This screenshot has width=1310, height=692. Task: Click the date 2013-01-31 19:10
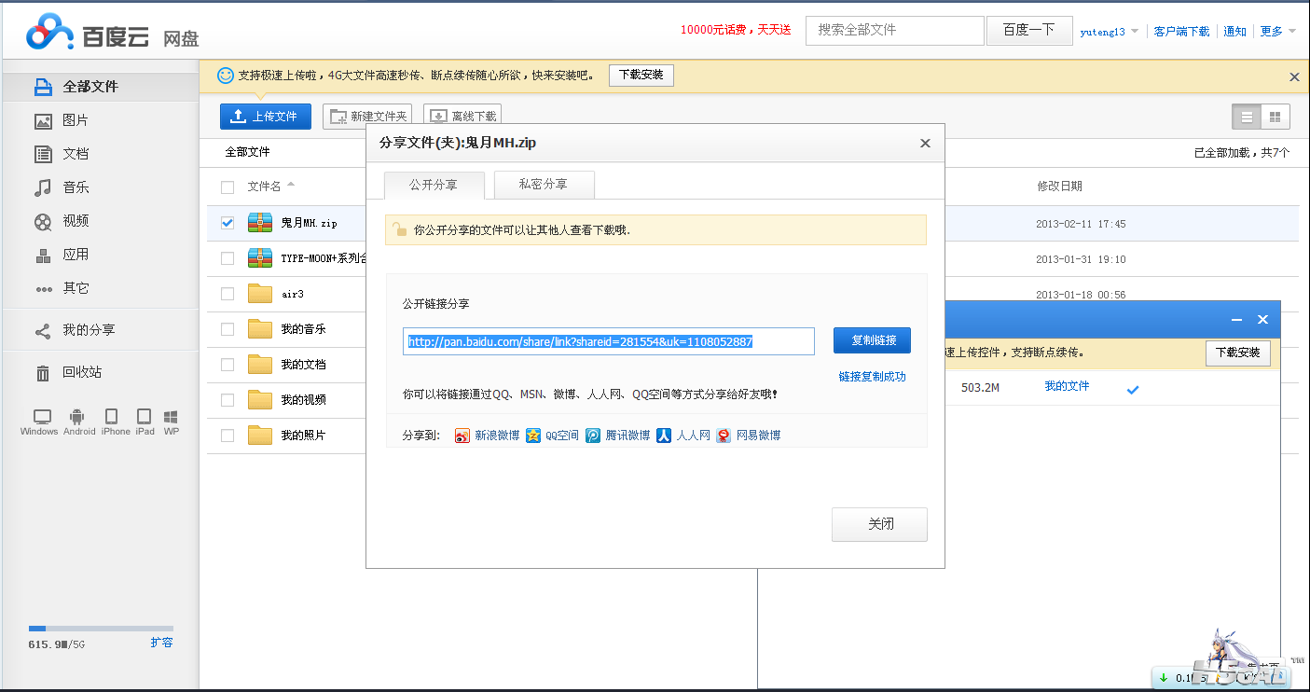click(1081, 259)
